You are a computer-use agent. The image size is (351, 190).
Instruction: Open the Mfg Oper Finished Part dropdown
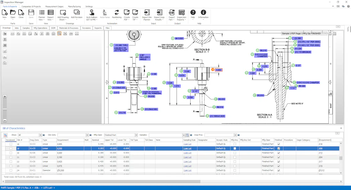coord(136,135)
